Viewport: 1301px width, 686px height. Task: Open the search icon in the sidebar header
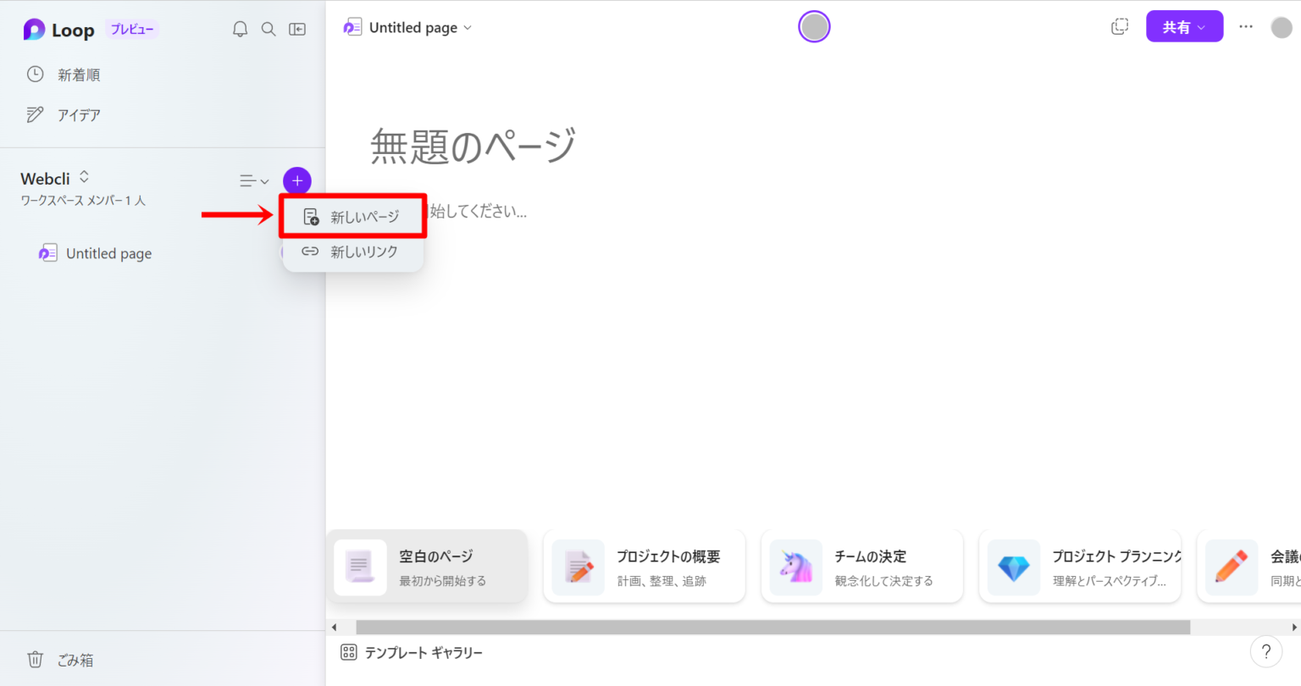(x=269, y=28)
